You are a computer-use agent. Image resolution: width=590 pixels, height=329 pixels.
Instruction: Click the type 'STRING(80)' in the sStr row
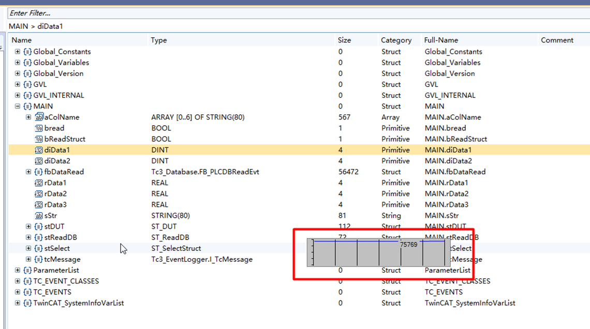click(x=170, y=215)
